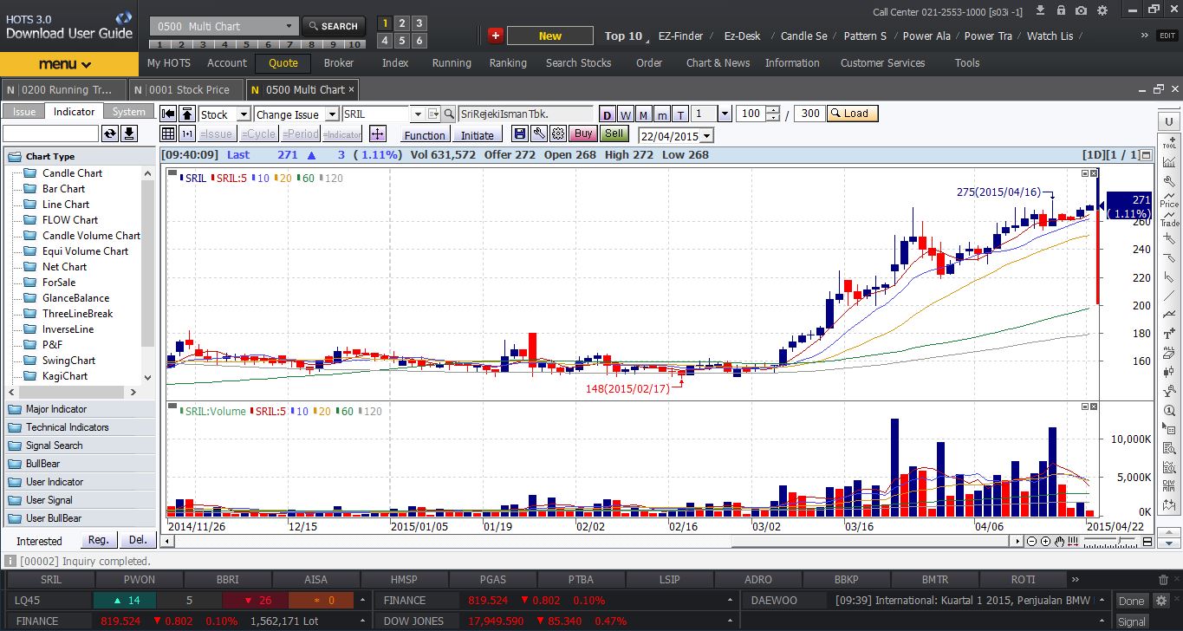Switch to the System panel tab
The width and height of the screenshot is (1183, 631).
[129, 112]
